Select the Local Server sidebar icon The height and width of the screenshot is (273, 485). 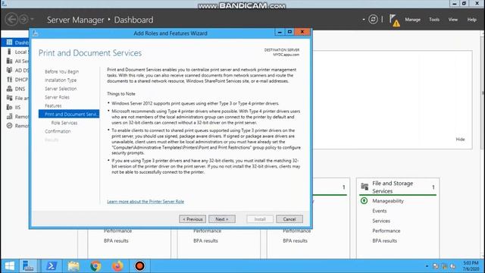click(9, 52)
